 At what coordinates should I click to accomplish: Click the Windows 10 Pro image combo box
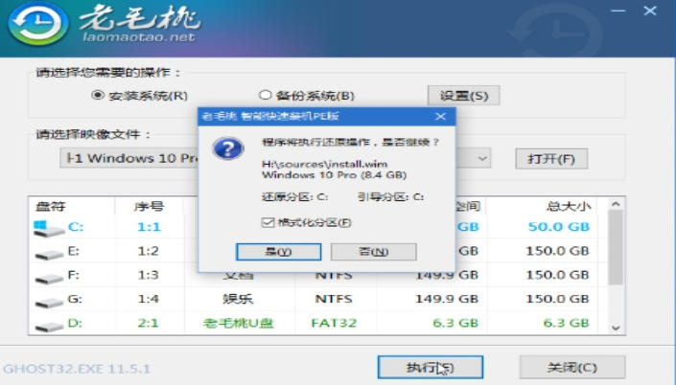point(275,158)
